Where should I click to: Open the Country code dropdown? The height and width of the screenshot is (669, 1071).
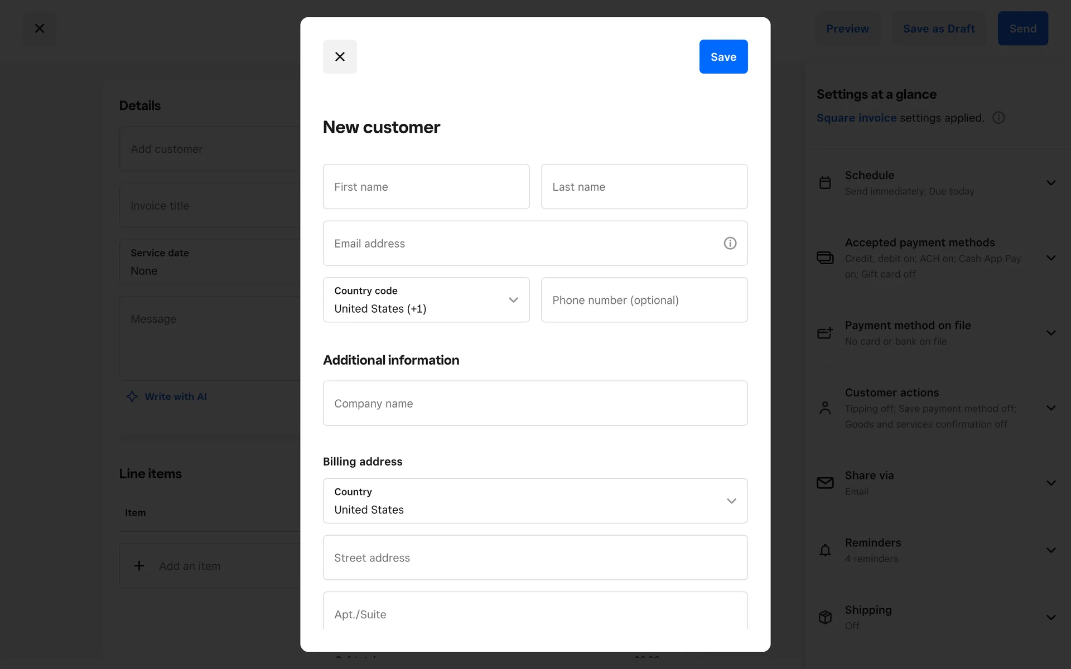click(426, 300)
